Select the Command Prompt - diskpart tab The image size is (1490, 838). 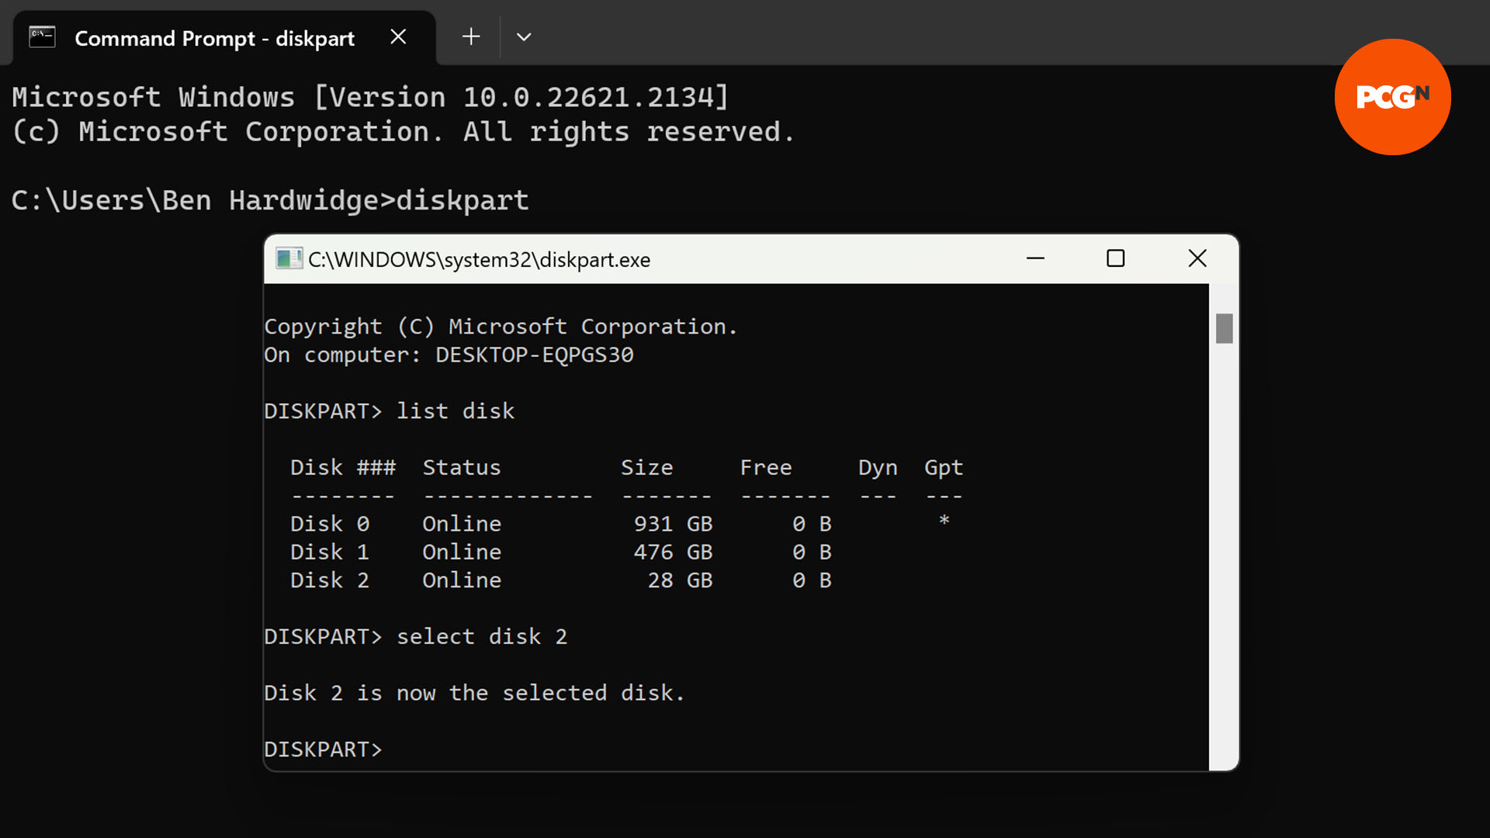coord(214,38)
